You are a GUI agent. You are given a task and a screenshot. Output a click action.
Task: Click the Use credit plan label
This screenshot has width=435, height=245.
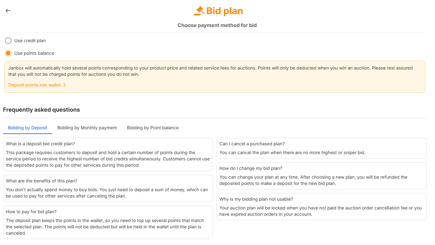click(30, 41)
